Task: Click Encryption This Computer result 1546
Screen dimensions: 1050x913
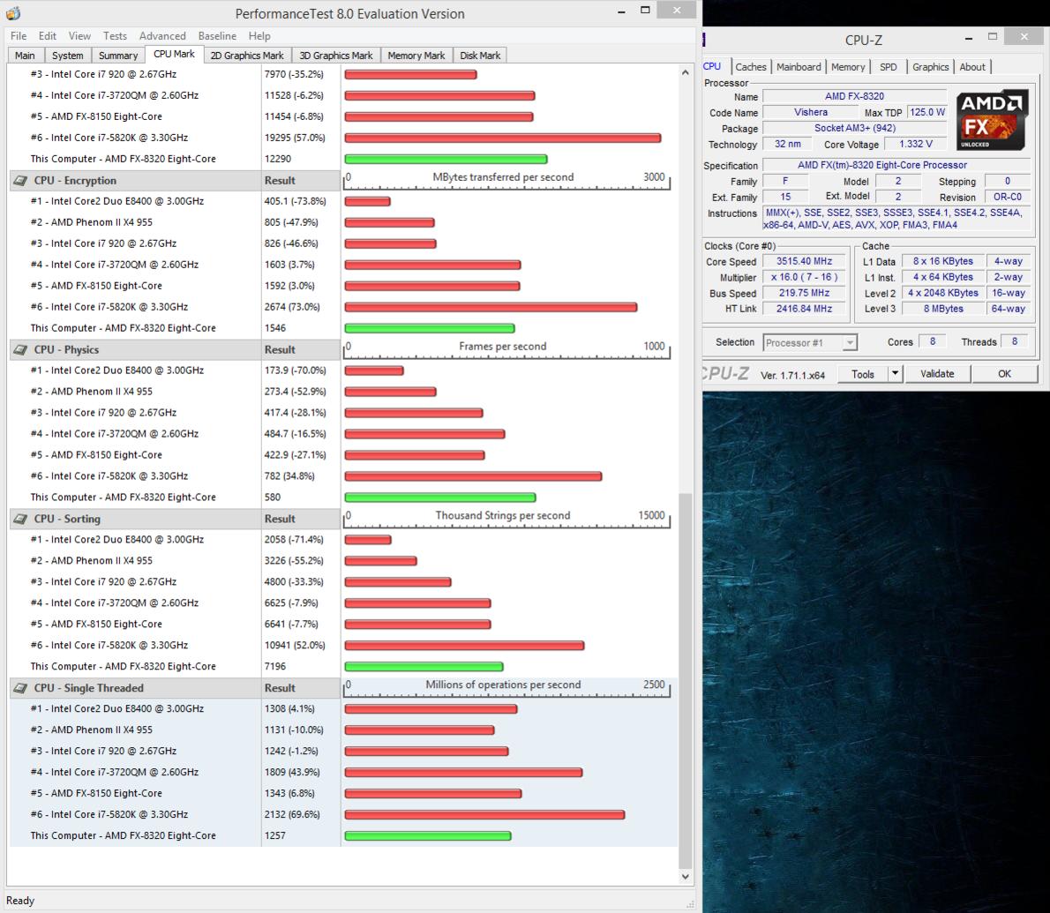Action: click(x=275, y=329)
